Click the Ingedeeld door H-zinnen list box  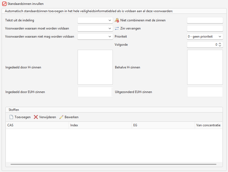(x=95, y=67)
